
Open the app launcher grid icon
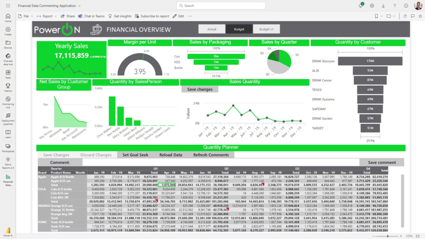point(8,5)
